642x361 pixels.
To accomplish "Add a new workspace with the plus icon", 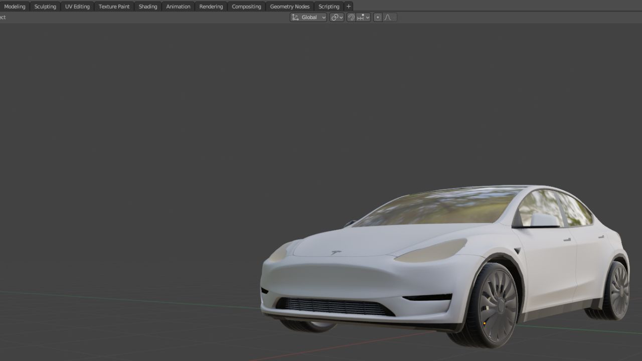I will click(x=349, y=7).
